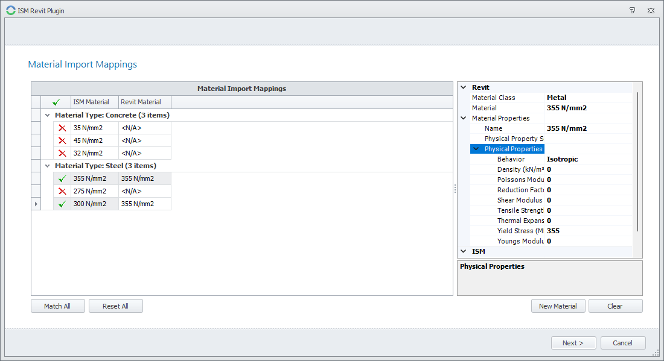Collapse the Material Type: Concrete group
664x361 pixels.
[47, 115]
